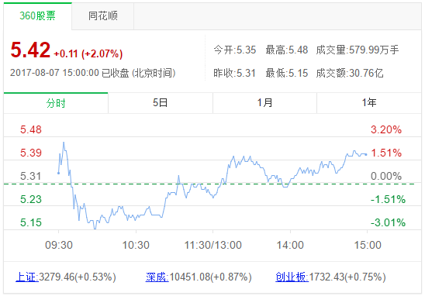Click the 5.39 price axis label
425x296 pixels.
31,153
